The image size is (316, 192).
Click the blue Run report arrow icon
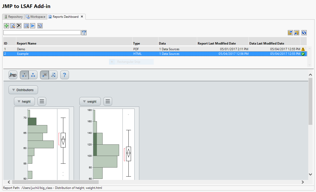coord(32,25)
